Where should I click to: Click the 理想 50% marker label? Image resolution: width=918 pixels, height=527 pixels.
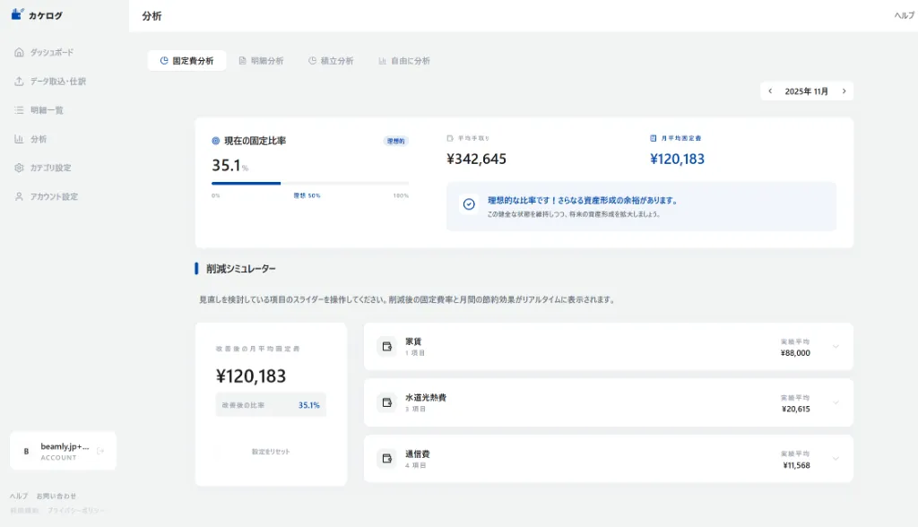coord(307,195)
